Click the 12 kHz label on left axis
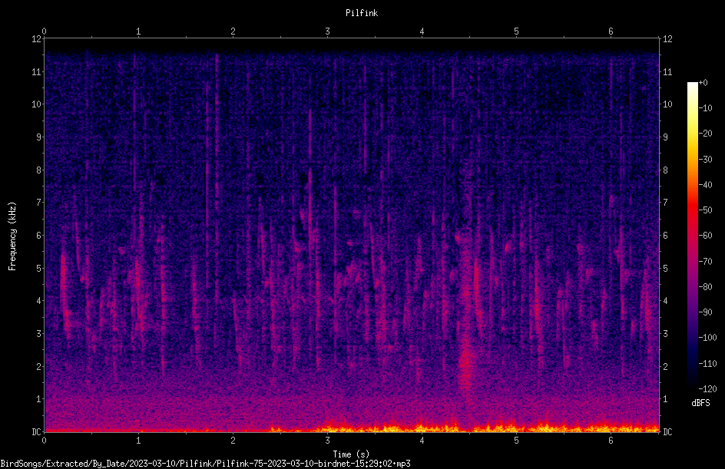This screenshot has width=725, height=469. [x=36, y=39]
